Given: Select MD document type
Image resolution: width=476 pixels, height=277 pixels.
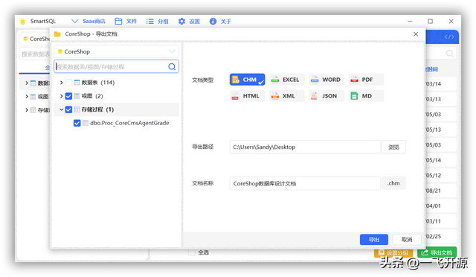Looking at the screenshot, I should click(366, 96).
